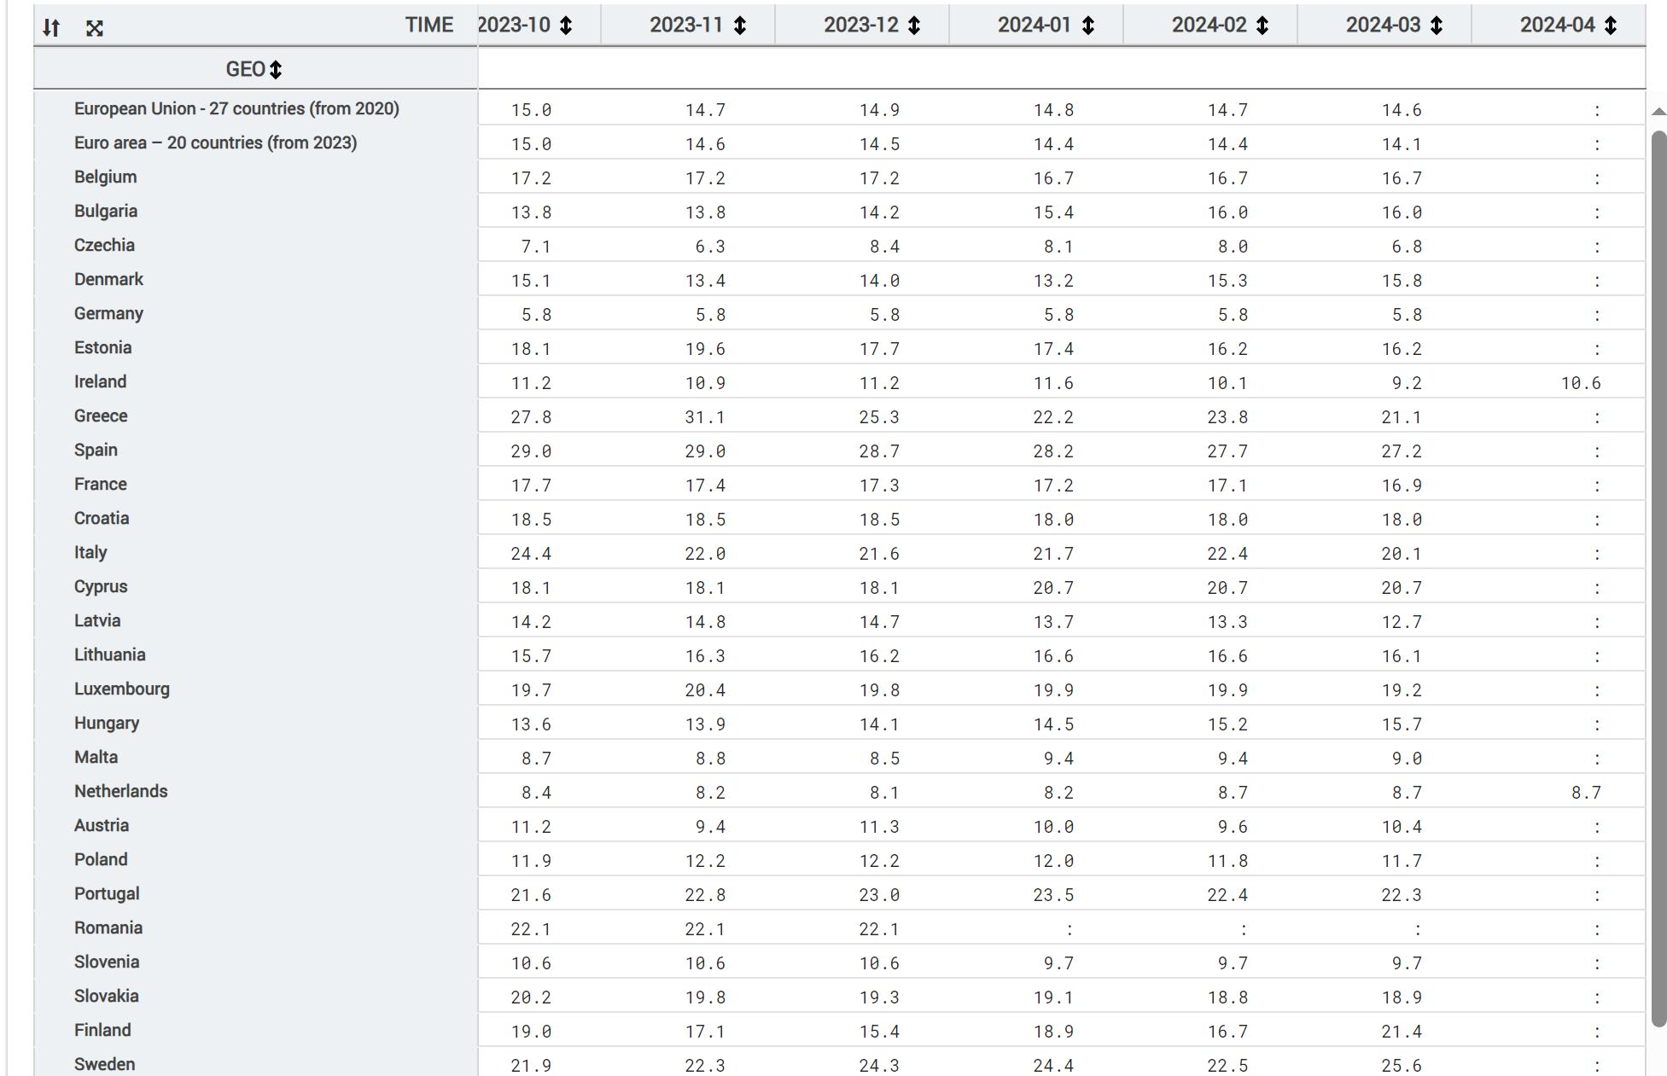The height and width of the screenshot is (1076, 1667).
Task: Sort by the 2024-03 column arrows
Action: (1437, 26)
